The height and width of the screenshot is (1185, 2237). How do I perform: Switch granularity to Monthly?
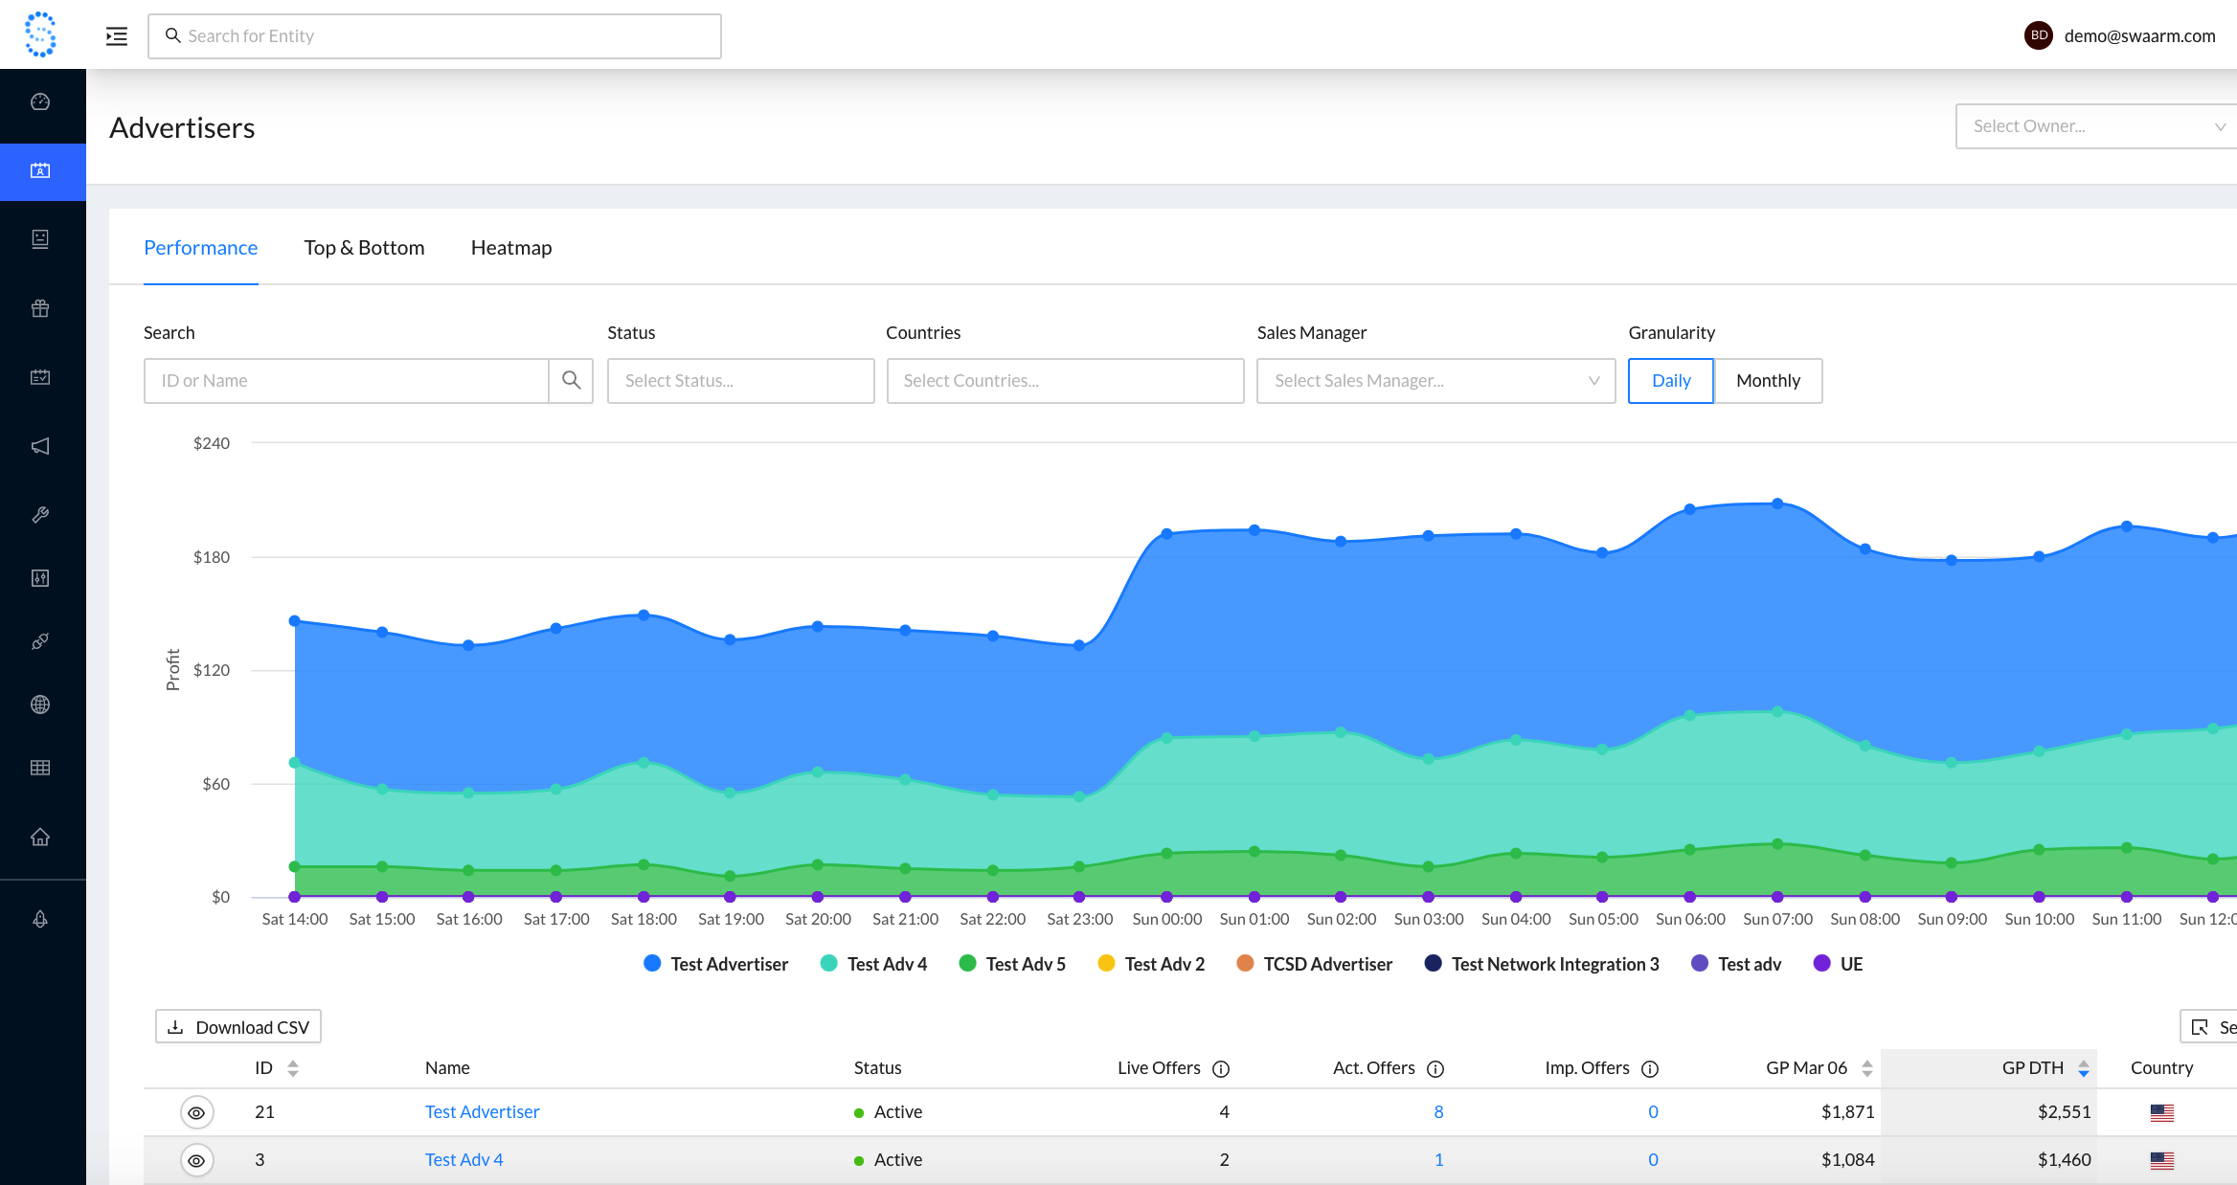click(x=1768, y=380)
